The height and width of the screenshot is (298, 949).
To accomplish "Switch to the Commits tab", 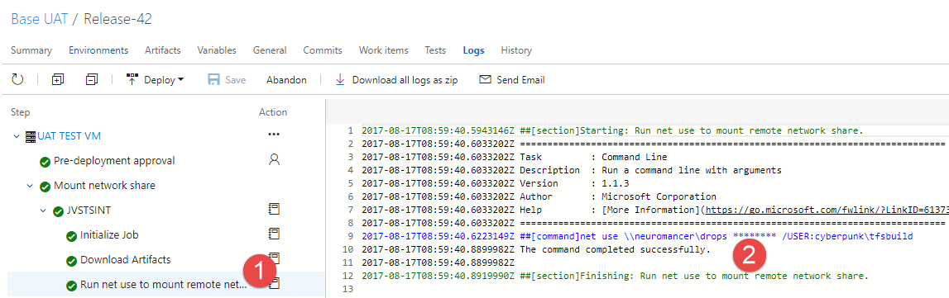I will click(323, 50).
